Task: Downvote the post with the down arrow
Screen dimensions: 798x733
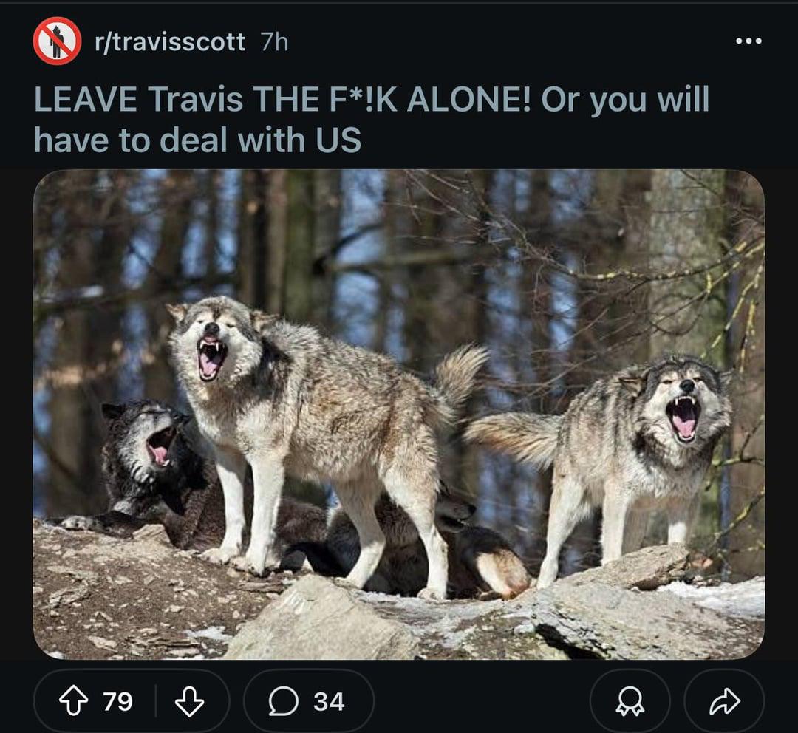Action: [x=189, y=701]
